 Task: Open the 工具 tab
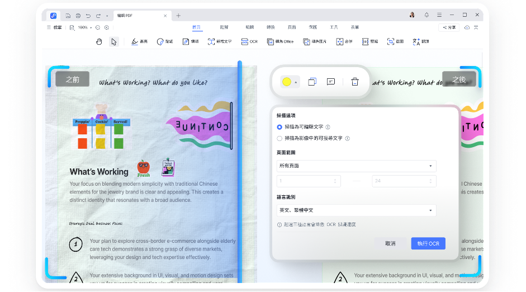(x=334, y=27)
